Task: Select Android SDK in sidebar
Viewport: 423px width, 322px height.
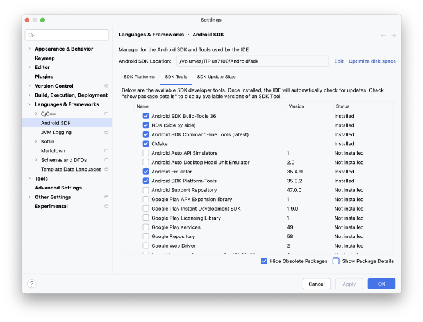Action: [67, 123]
